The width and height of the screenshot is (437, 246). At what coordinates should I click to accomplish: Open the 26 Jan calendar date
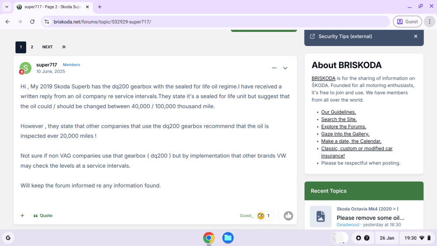click(x=387, y=238)
